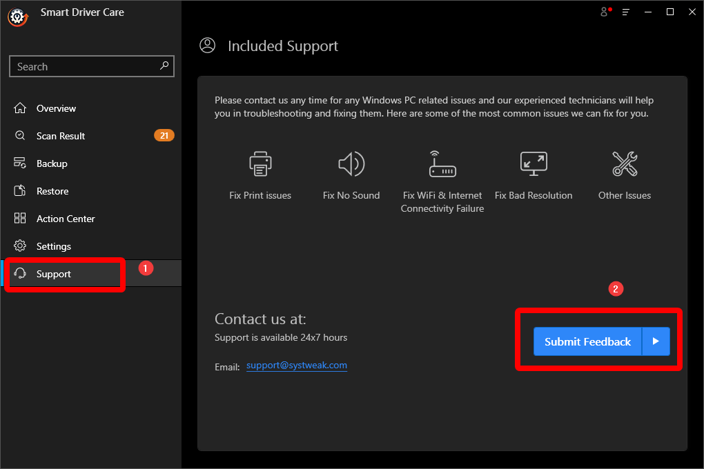The width and height of the screenshot is (704, 469).
Task: Click the Fix Print issues label
Action: (260, 196)
